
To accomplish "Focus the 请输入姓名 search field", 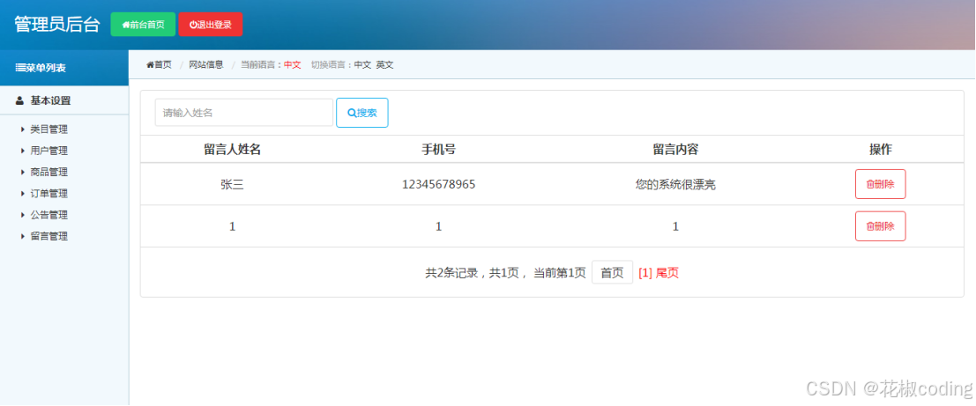I will [x=244, y=113].
